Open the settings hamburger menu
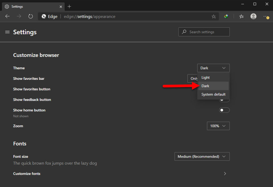Screen dimensions: 273x187 coord(7,32)
